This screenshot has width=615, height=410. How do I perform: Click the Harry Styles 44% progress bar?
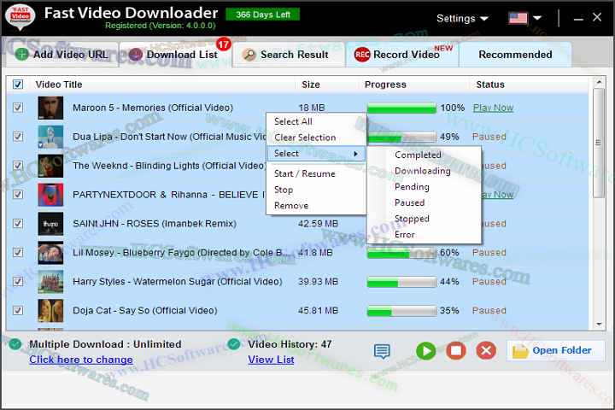[401, 282]
